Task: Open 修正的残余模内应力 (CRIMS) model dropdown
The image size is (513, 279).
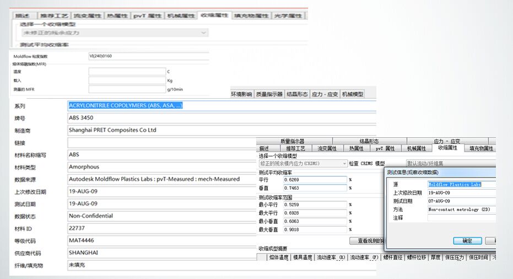Action: point(303,163)
